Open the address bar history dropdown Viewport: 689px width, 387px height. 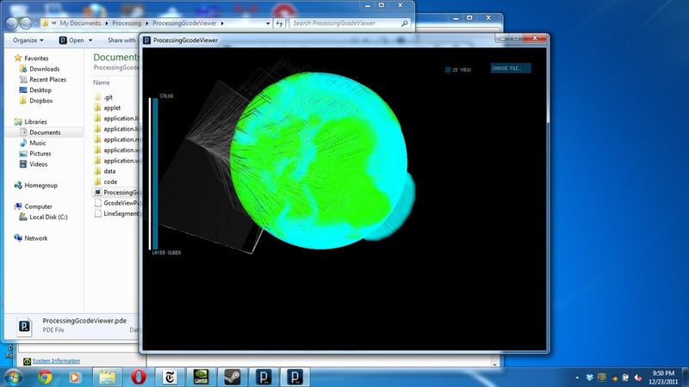[x=268, y=23]
